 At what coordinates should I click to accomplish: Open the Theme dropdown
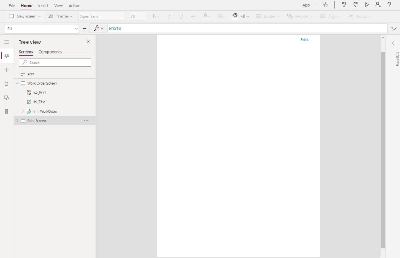(x=61, y=16)
